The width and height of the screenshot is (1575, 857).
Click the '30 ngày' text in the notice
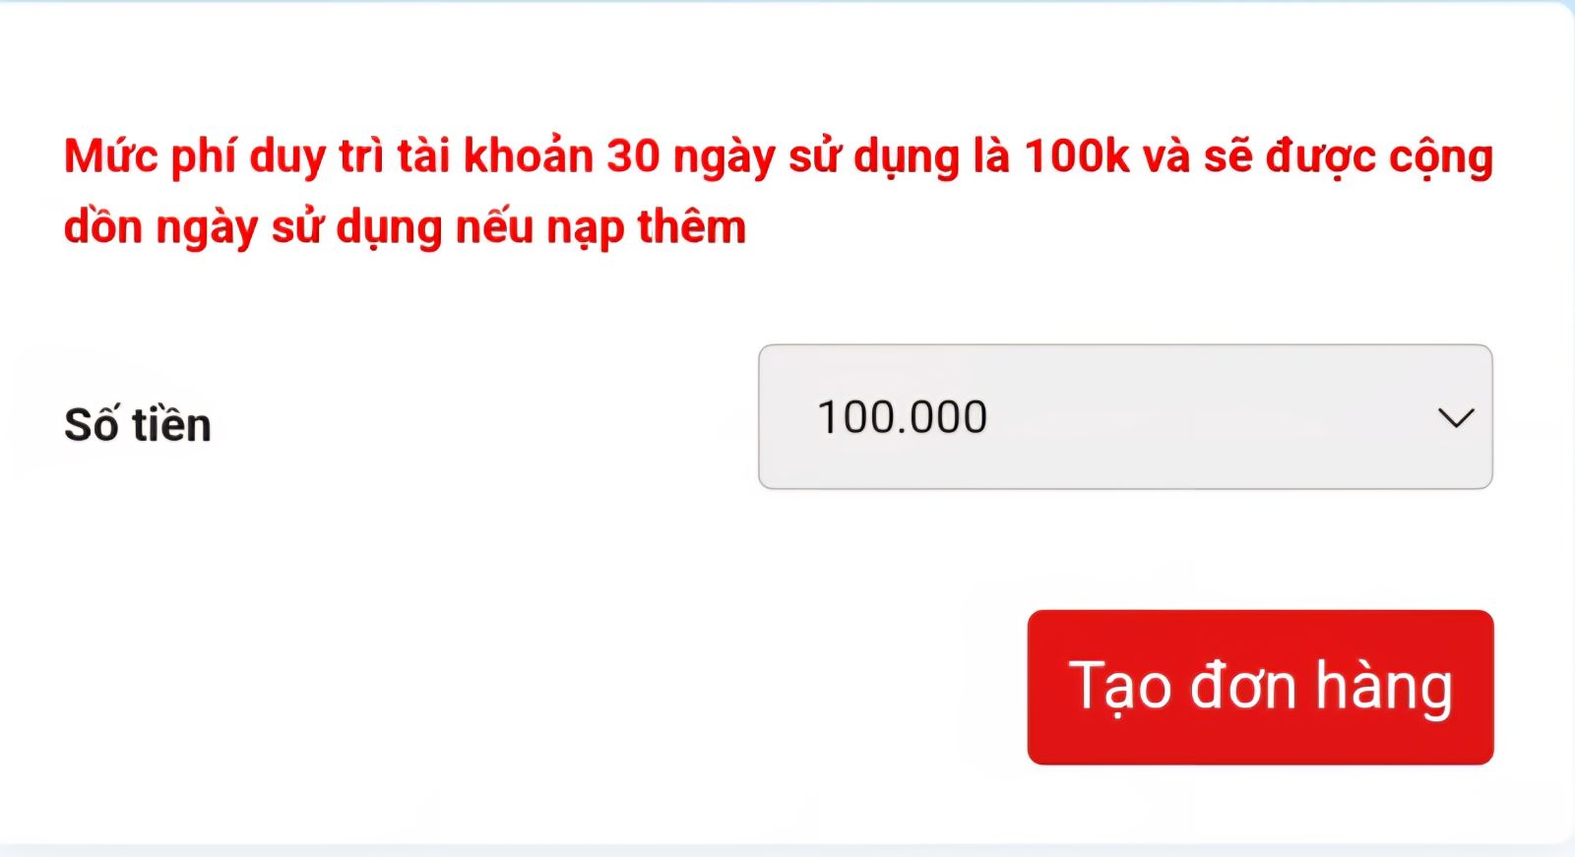[691, 157]
